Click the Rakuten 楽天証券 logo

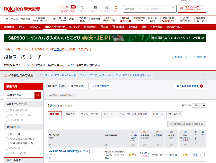coord(22,9)
